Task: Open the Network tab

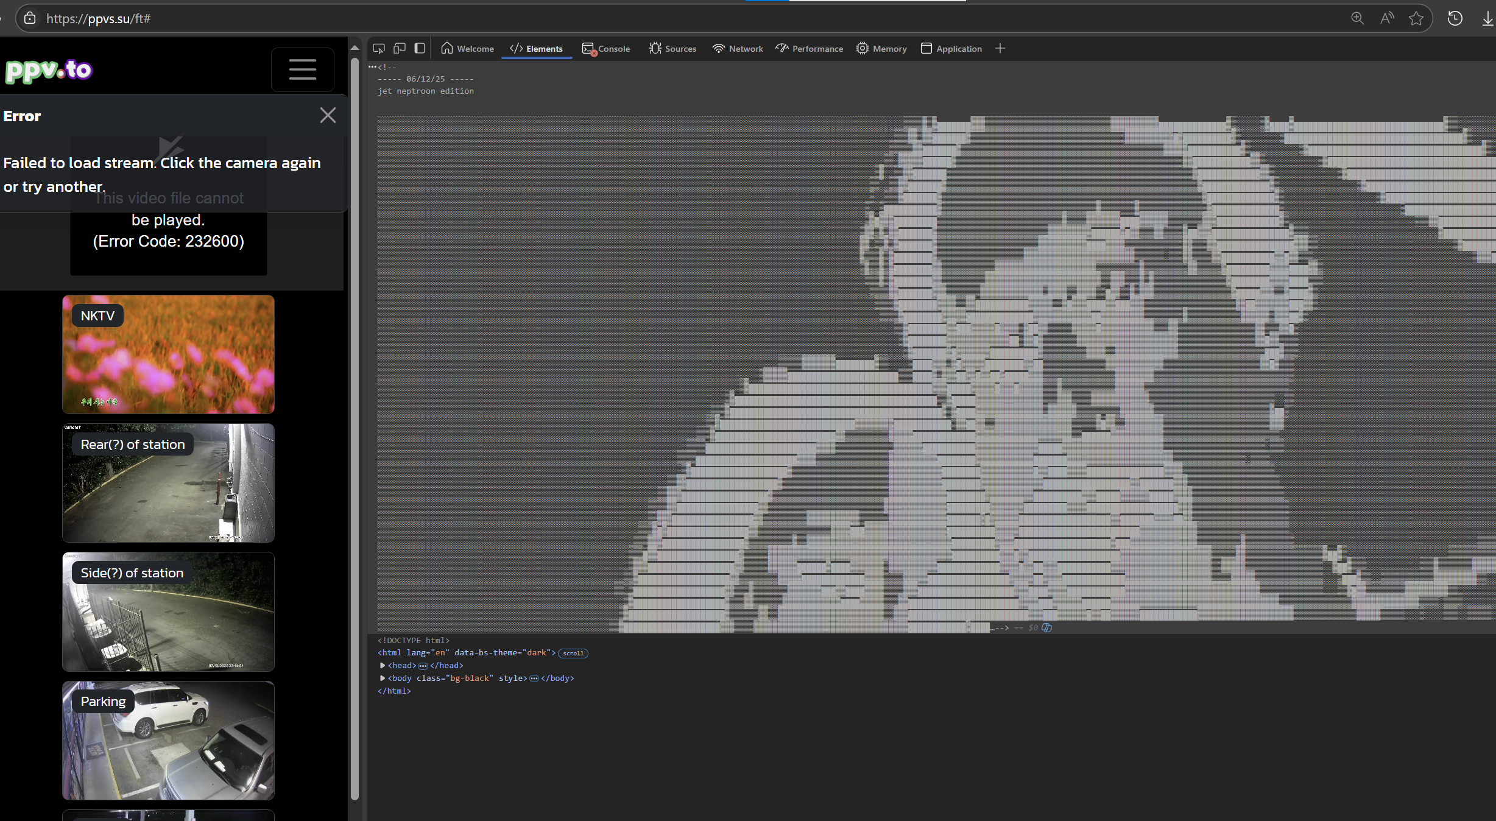Action: coord(738,49)
